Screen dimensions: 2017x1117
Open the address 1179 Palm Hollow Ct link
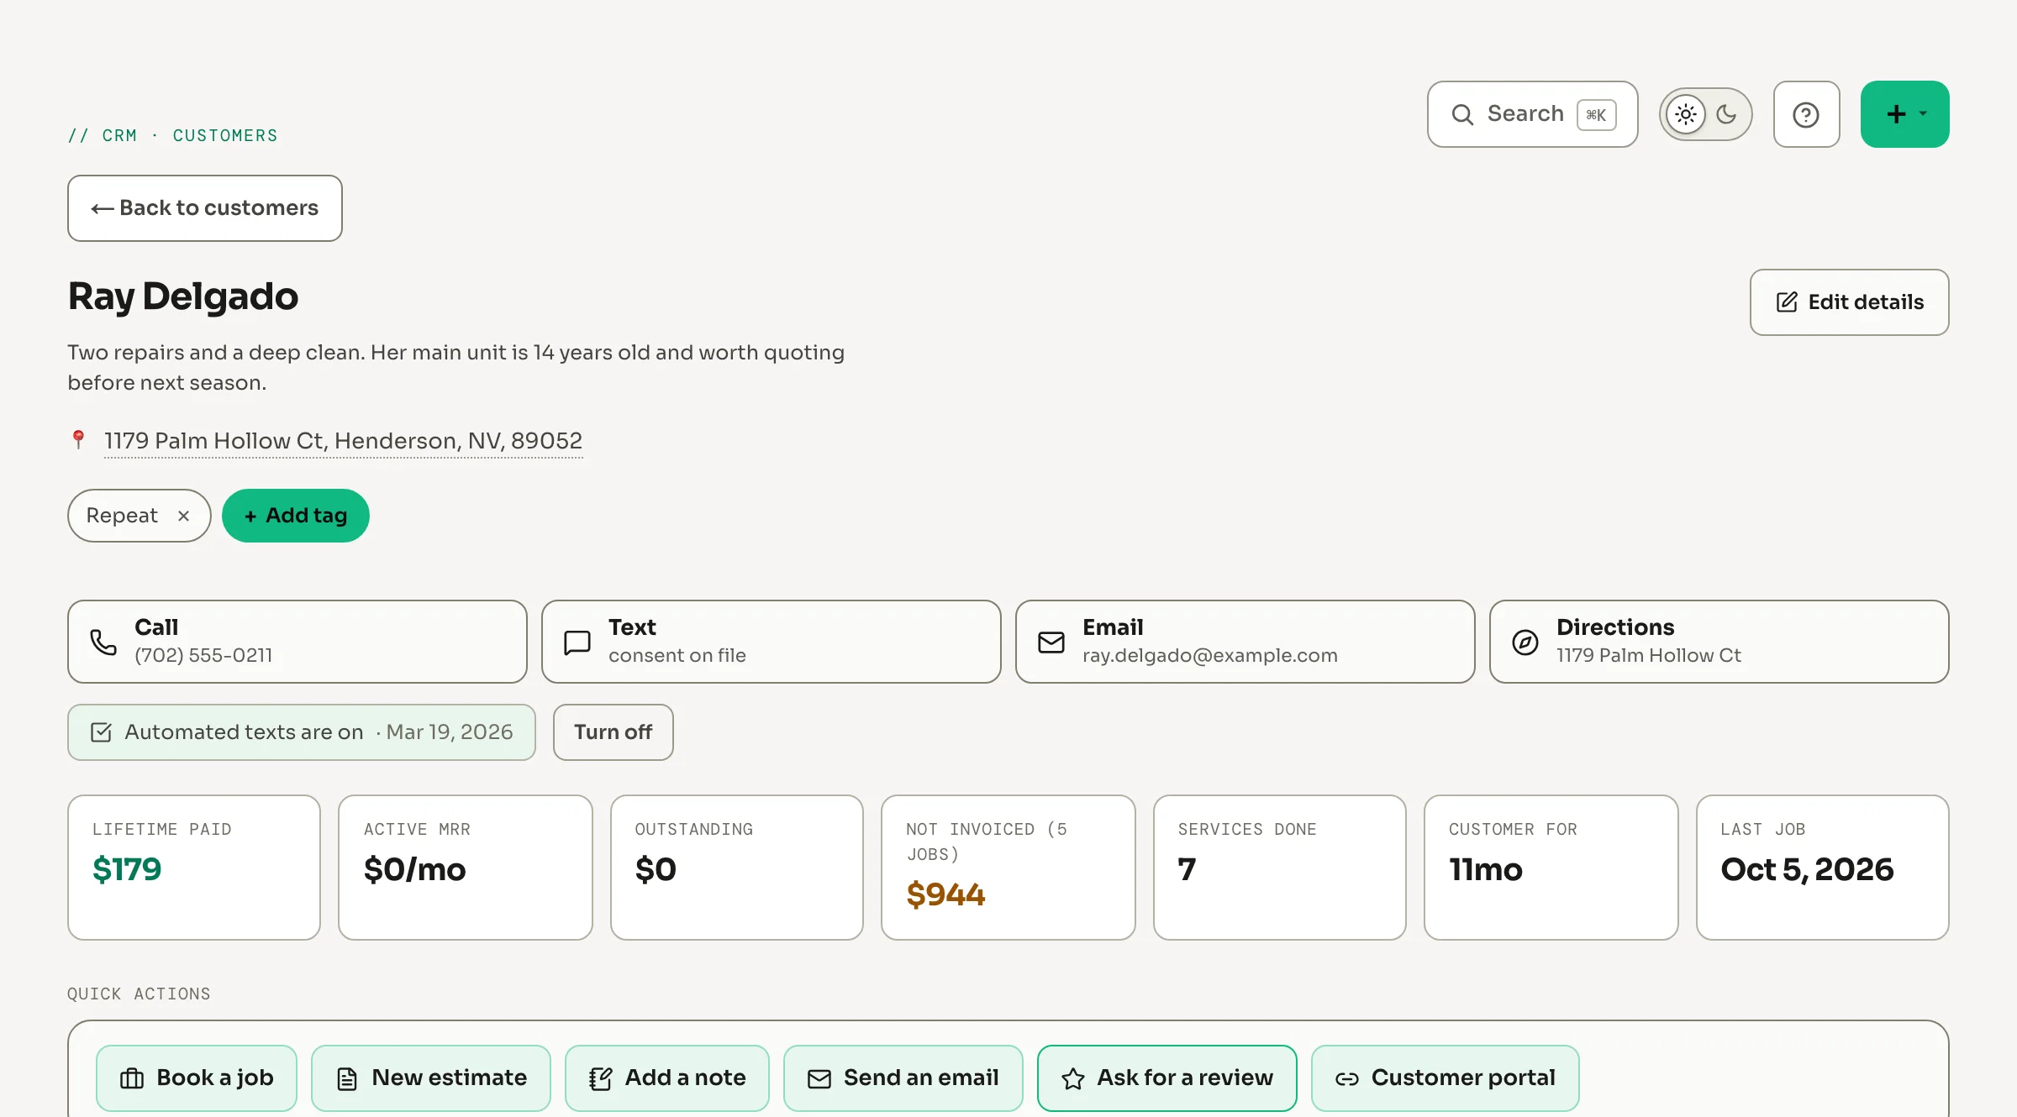(343, 441)
